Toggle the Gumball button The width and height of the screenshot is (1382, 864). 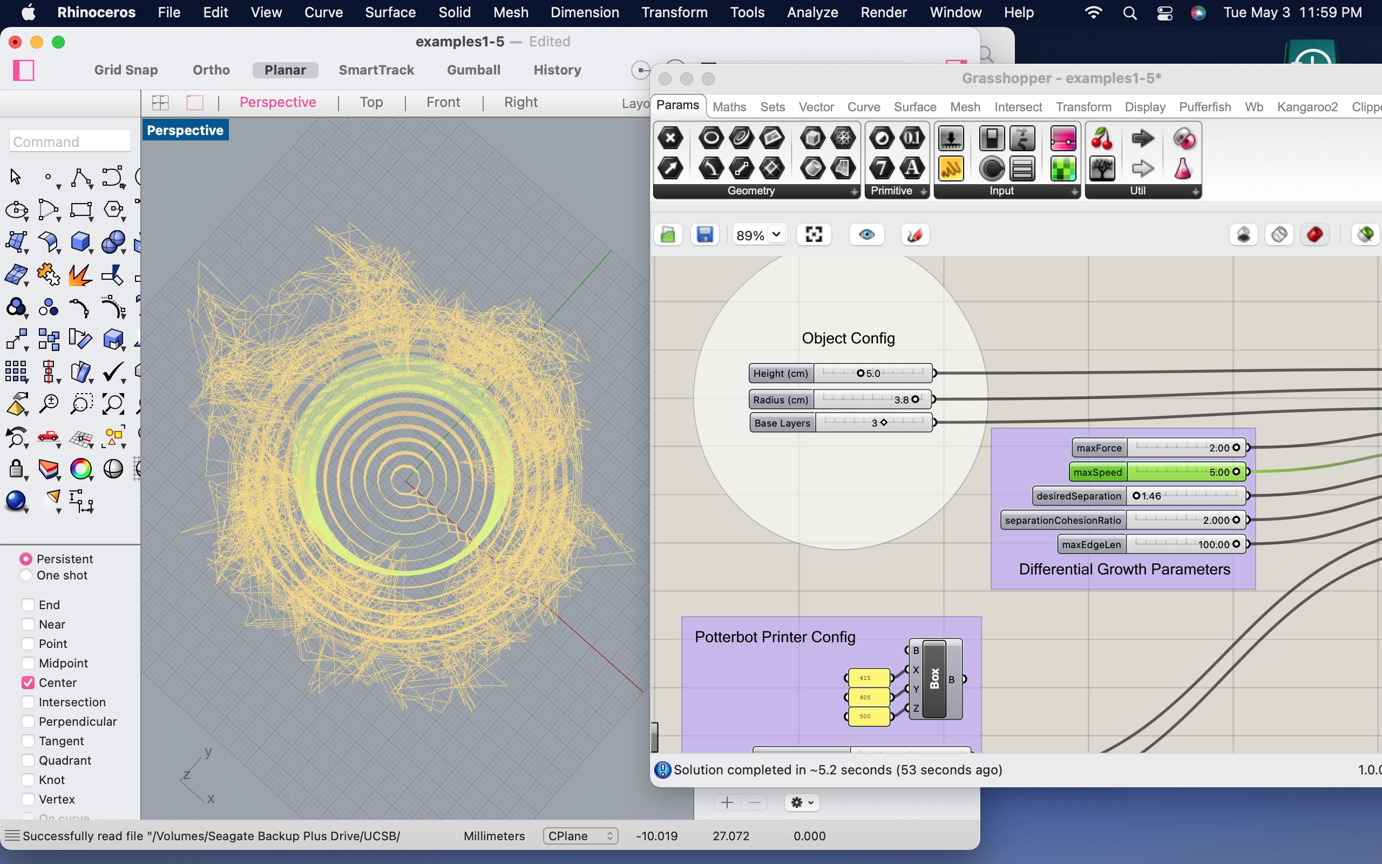(473, 70)
